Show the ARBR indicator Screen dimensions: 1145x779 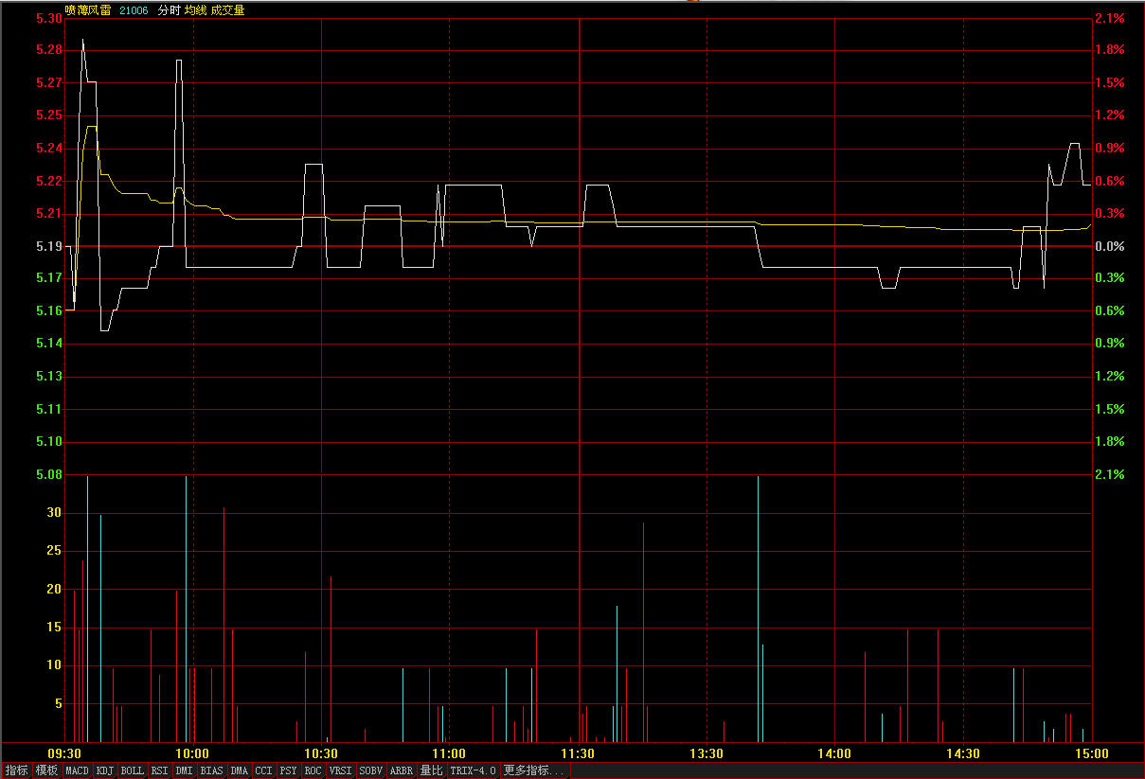401,770
